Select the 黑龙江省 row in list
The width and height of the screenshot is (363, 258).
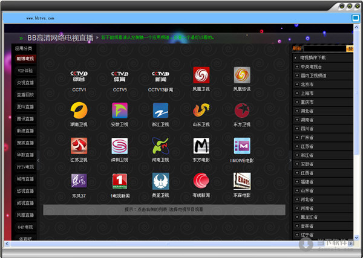tap(322, 218)
